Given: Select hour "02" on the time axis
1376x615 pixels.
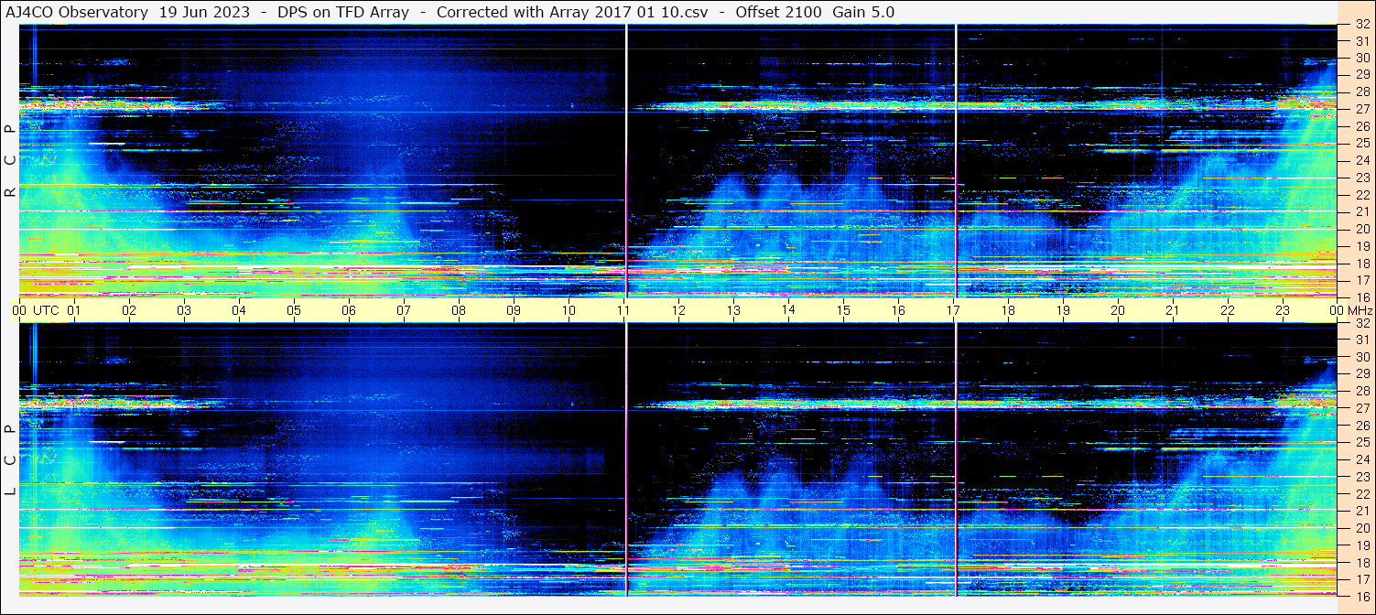Looking at the screenshot, I should (x=129, y=310).
